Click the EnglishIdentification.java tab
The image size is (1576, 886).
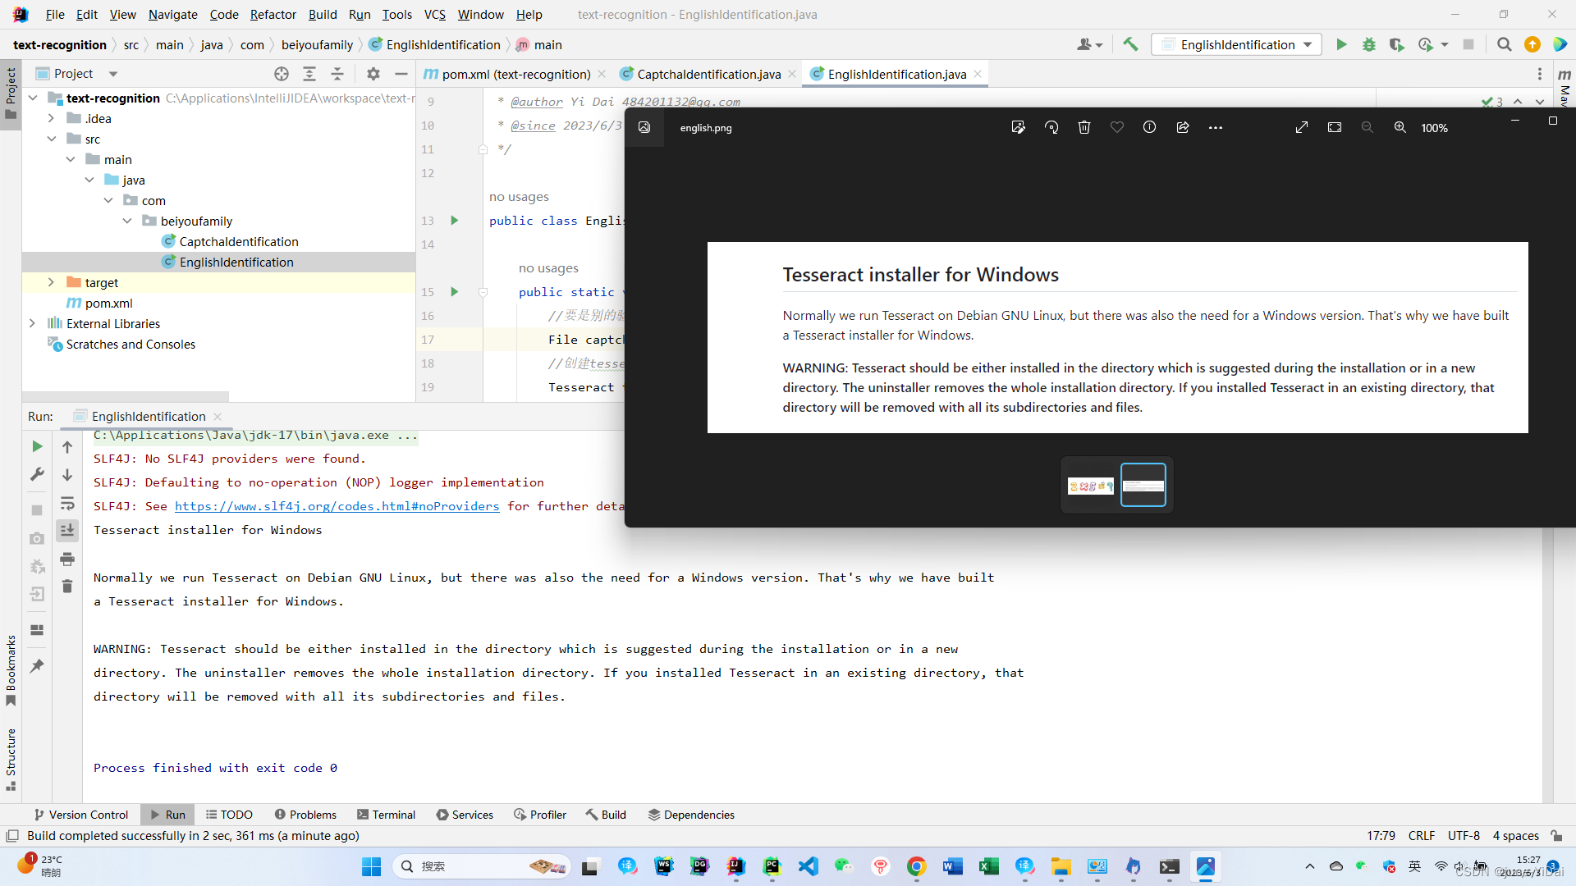[897, 74]
